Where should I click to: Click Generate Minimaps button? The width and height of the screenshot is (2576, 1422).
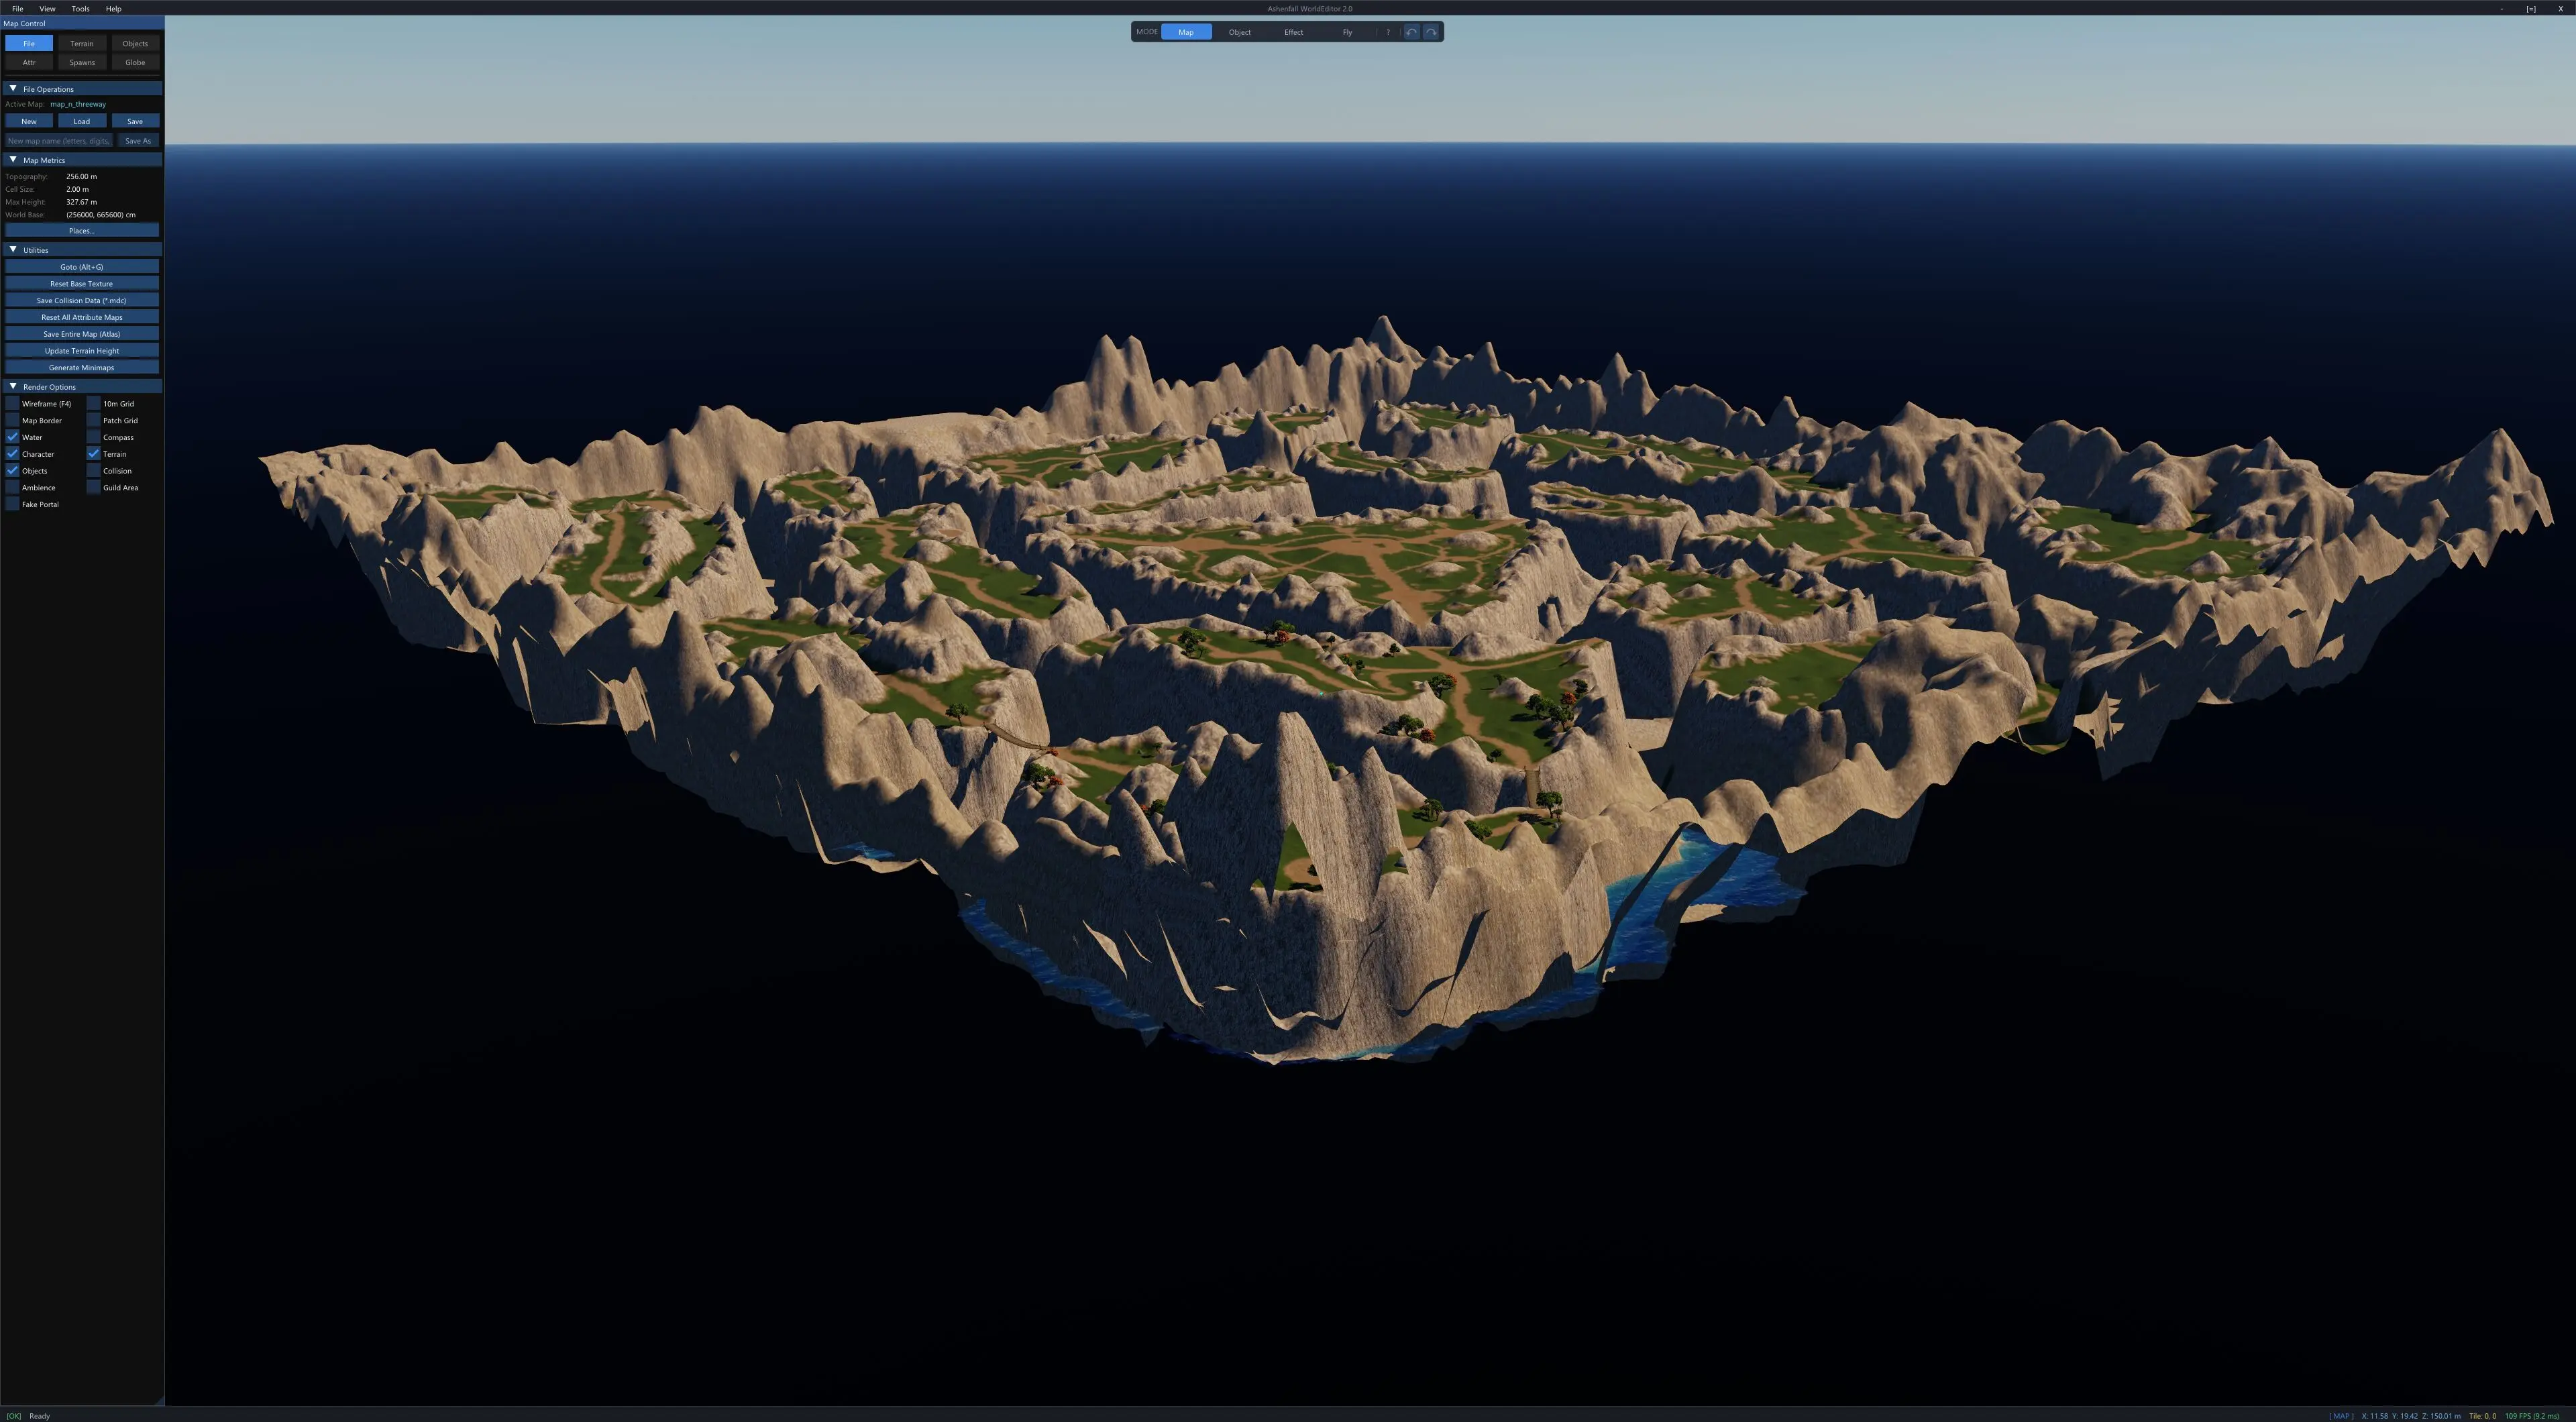coord(82,368)
